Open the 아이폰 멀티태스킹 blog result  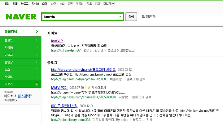click(64, 106)
